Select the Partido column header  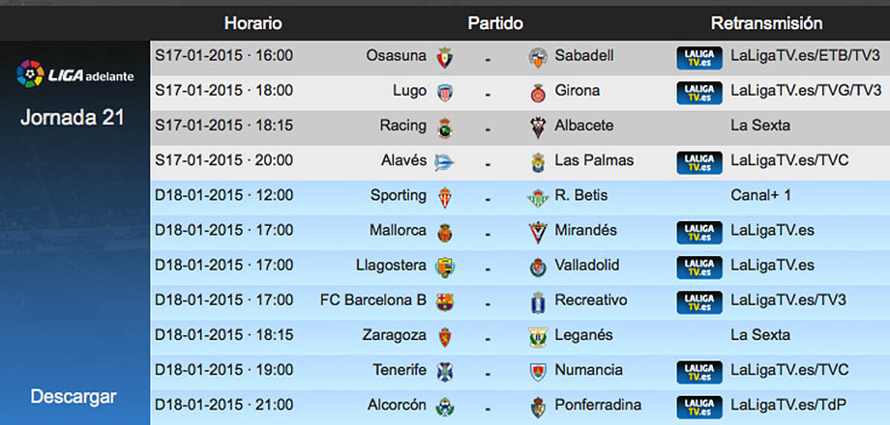click(495, 23)
